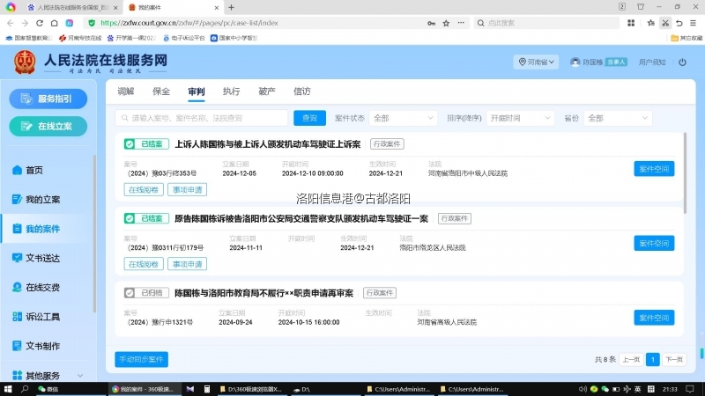Click the 查询 search button
705x396 pixels.
point(309,118)
